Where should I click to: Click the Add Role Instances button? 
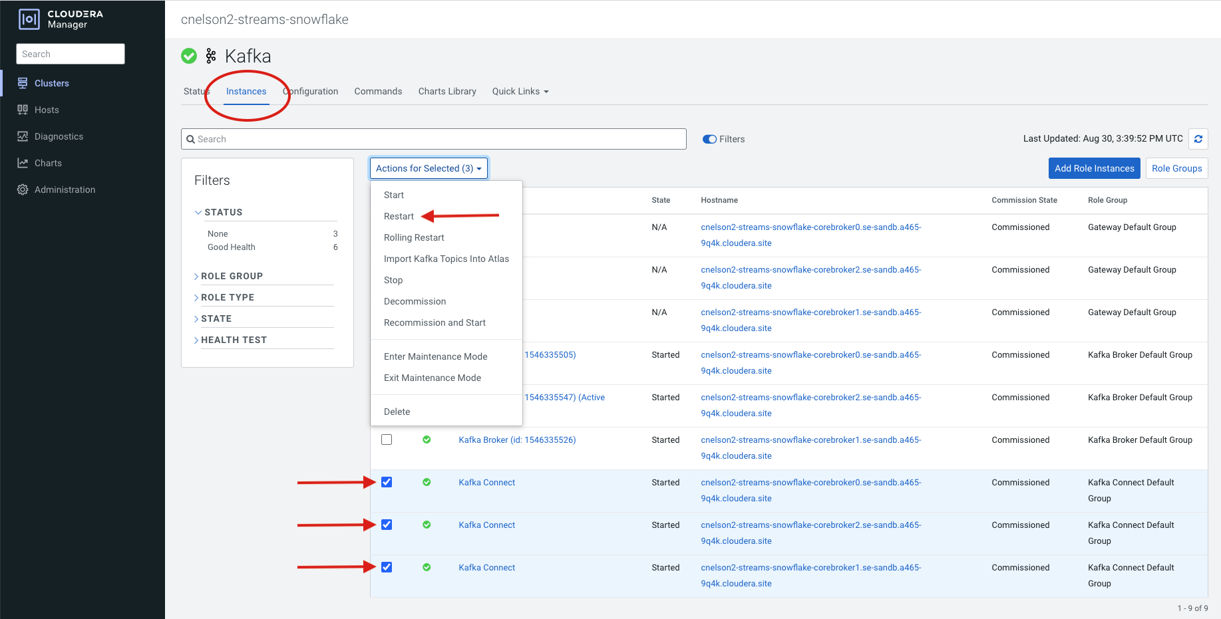coord(1094,168)
